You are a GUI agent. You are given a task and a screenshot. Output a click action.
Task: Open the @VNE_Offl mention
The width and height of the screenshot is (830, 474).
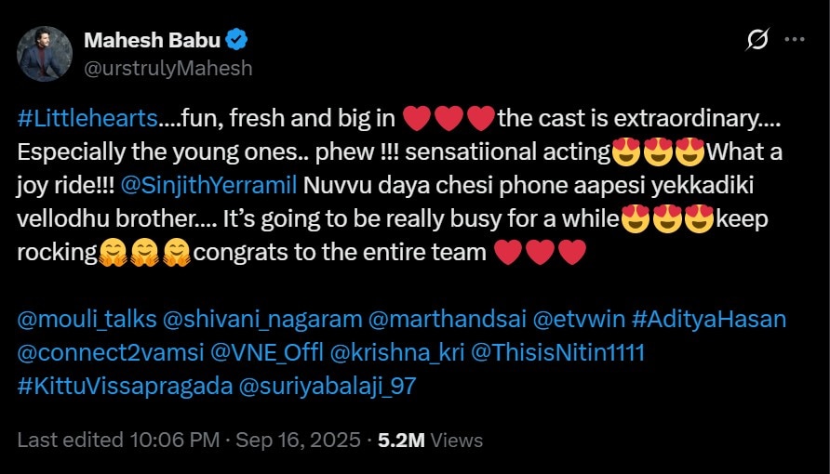coord(267,353)
